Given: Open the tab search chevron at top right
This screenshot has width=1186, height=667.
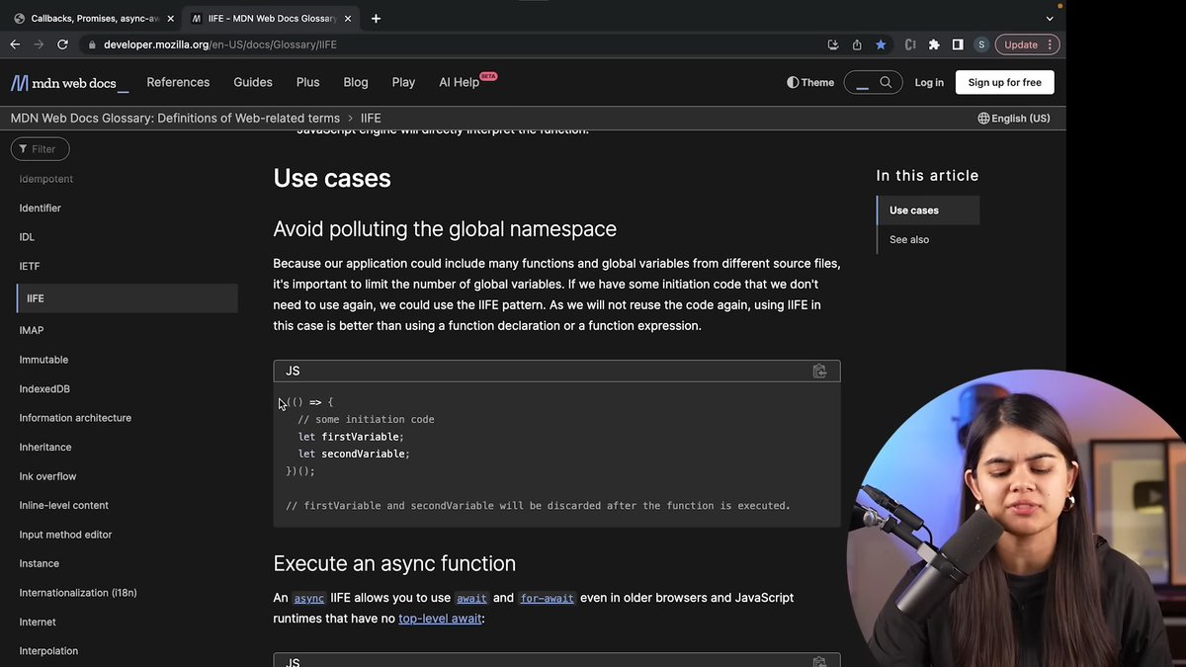Looking at the screenshot, I should (1050, 18).
